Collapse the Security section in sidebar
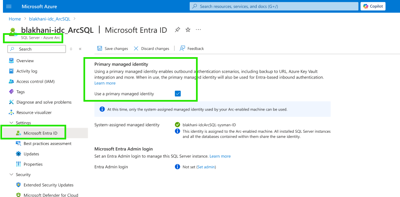This screenshot has width=400, height=197. 11,175
